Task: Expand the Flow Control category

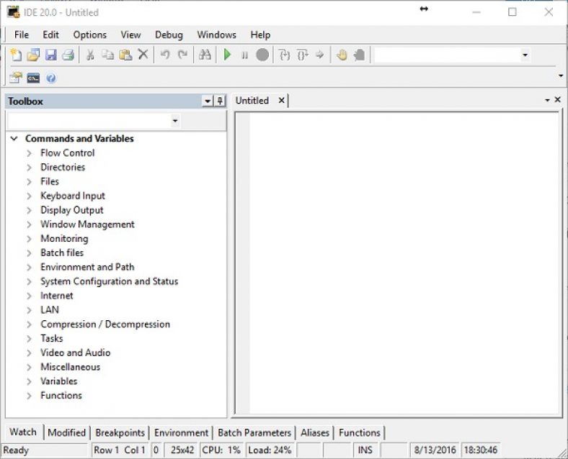Action: 30,153
